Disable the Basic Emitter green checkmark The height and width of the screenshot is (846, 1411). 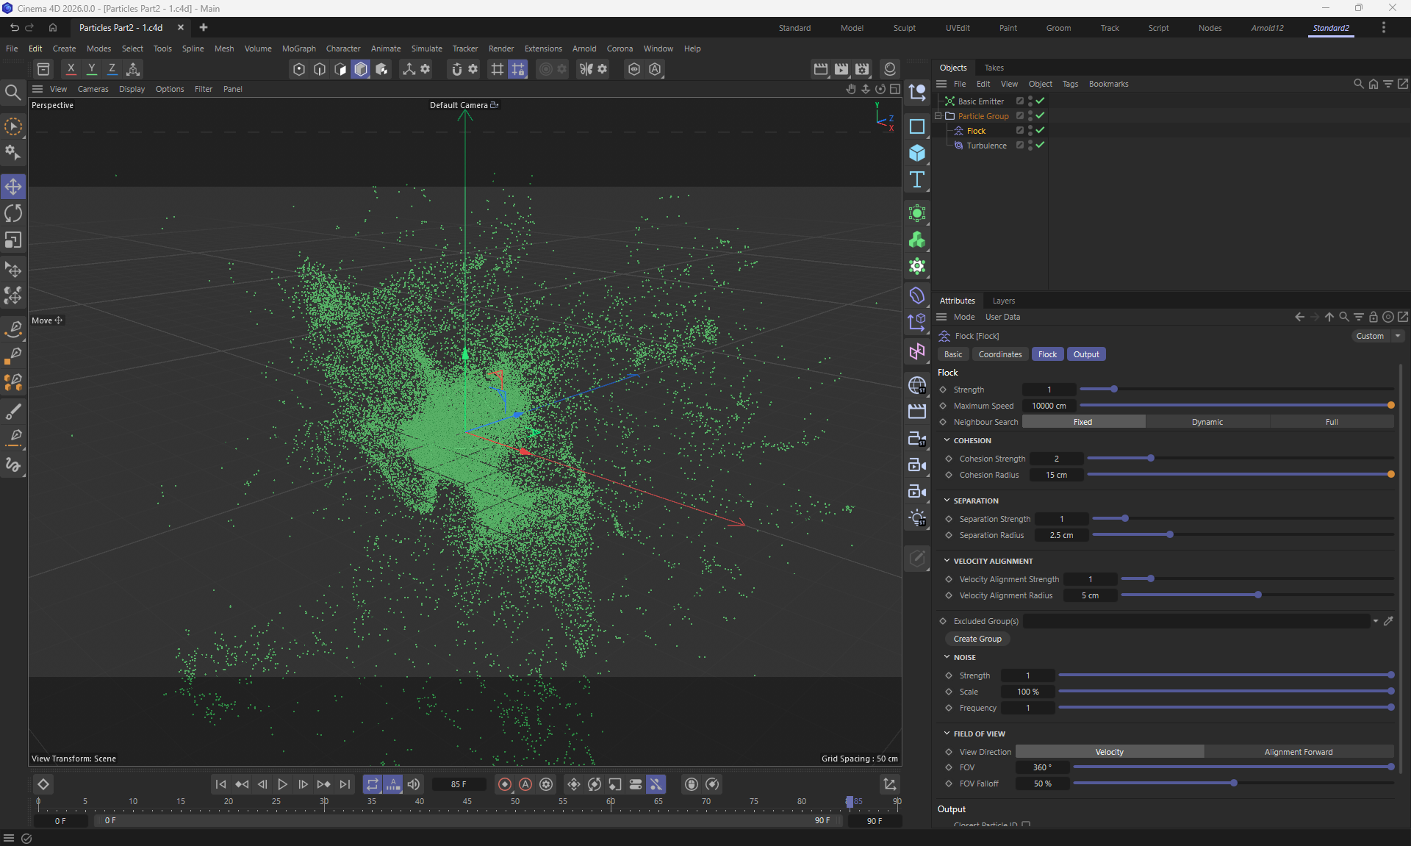click(1040, 101)
